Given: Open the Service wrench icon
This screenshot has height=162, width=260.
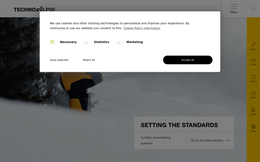Looking at the screenshot, I should (x=253, y=44).
